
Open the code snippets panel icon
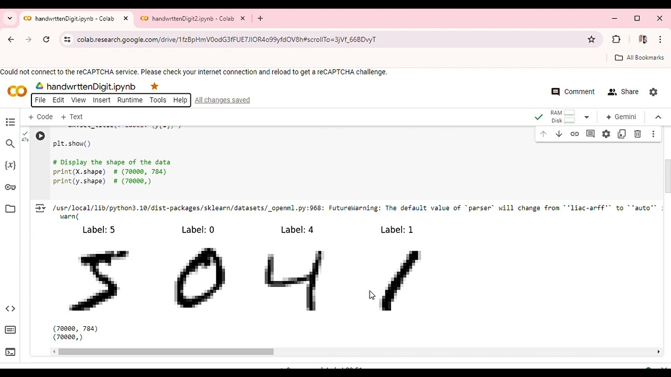click(x=10, y=309)
